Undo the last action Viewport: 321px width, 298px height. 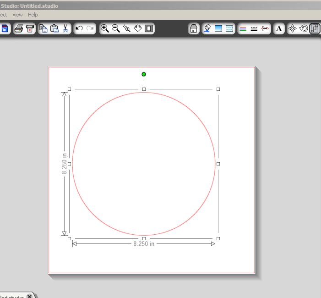pos(79,28)
